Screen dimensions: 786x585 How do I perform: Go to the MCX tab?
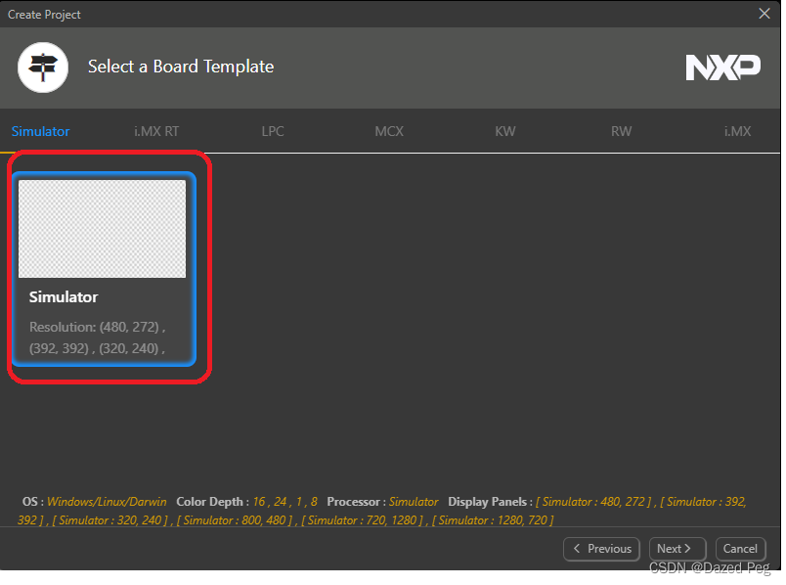pyautogui.click(x=389, y=131)
